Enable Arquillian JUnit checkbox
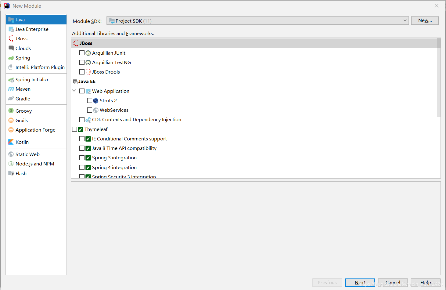The height and width of the screenshot is (290, 446). coord(82,53)
